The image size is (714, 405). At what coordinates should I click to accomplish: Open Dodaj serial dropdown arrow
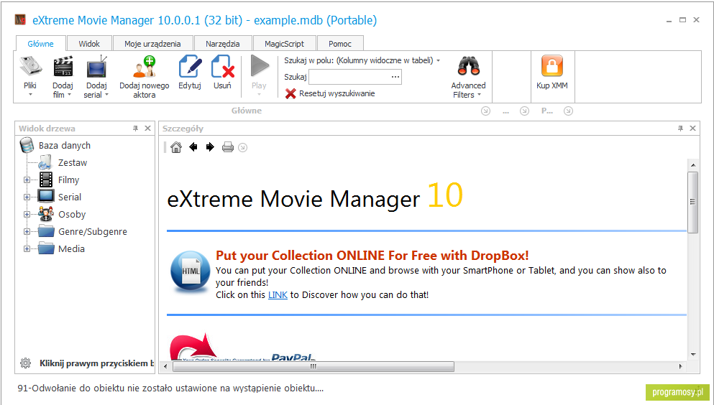click(x=106, y=95)
